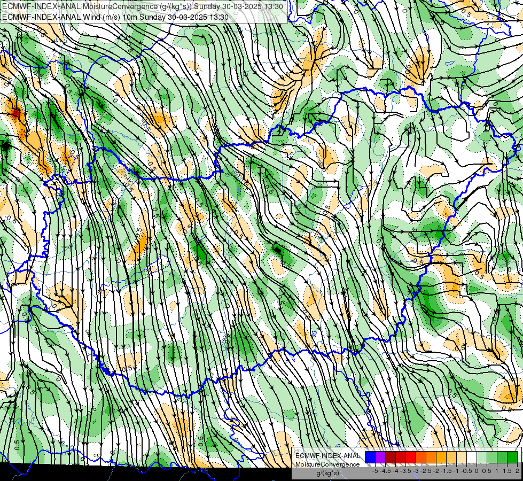The image size is (523, 481).
Task: Pick the palest green swatch starting at 0
Action: [482, 457]
